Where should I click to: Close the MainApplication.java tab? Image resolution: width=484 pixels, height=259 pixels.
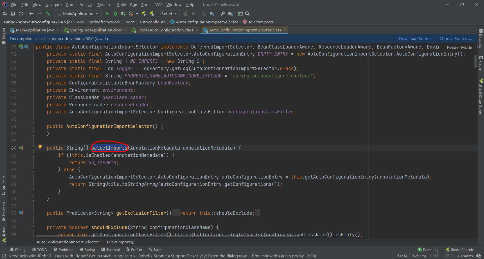(58, 30)
